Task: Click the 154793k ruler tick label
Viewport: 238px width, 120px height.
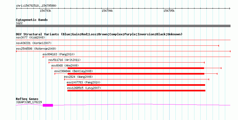Action: coord(45,11)
